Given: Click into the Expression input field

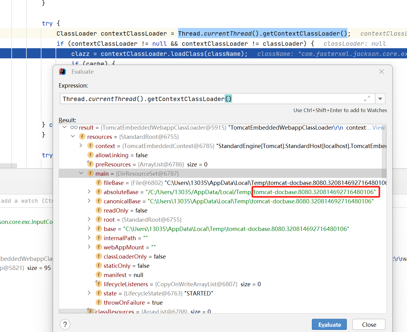Looking at the screenshot, I should pyautogui.click(x=217, y=99).
